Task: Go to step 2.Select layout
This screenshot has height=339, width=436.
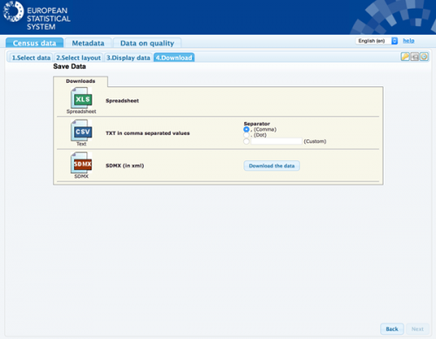Action: click(x=78, y=58)
